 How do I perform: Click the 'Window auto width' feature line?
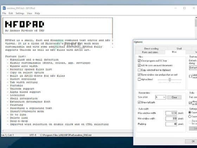[24, 66]
